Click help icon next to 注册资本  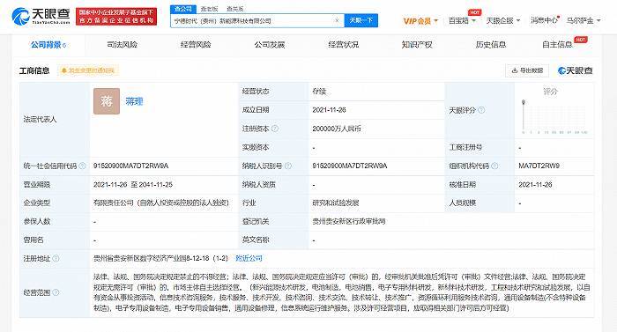click(275, 129)
